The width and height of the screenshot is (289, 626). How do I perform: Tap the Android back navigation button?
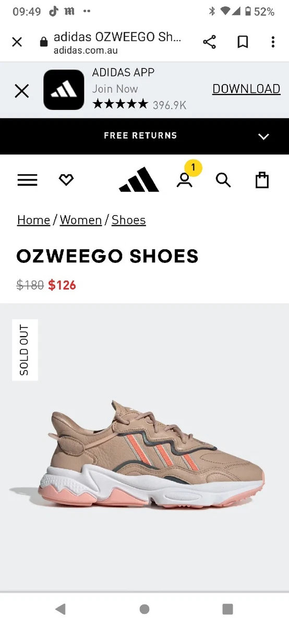61,609
